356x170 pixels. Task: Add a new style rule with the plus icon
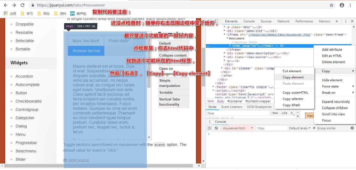292,113
